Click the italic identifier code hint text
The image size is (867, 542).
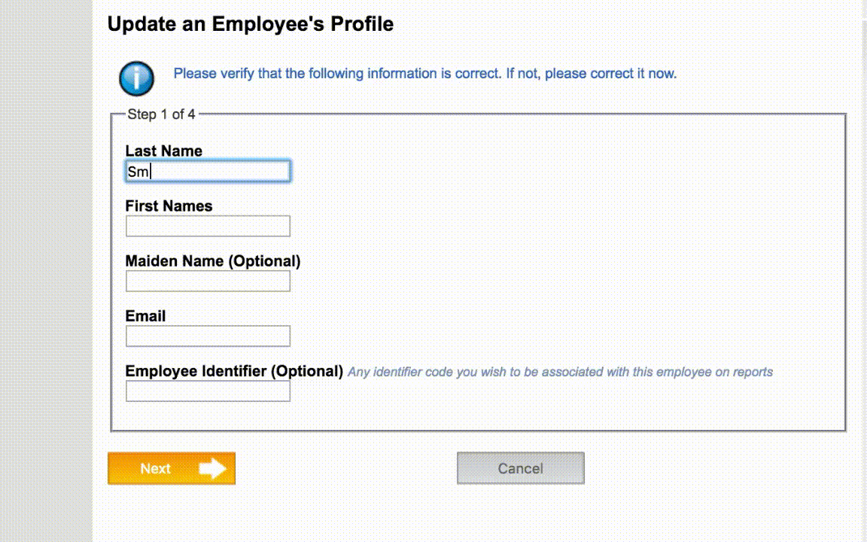[560, 372]
